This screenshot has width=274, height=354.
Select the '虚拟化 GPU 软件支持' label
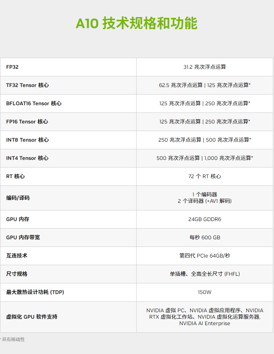tap(31, 317)
